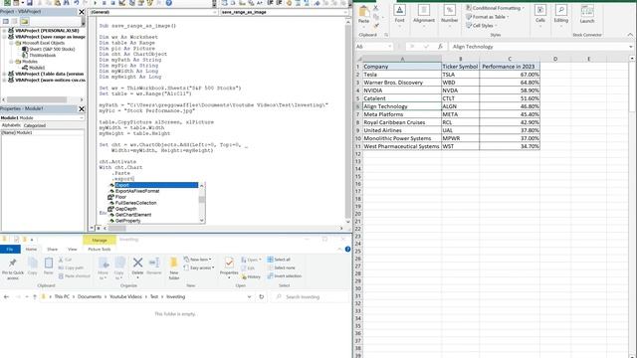Click the Undo icon in VBA toolbar
The width and height of the screenshot is (637, 358).
click(76, 3)
